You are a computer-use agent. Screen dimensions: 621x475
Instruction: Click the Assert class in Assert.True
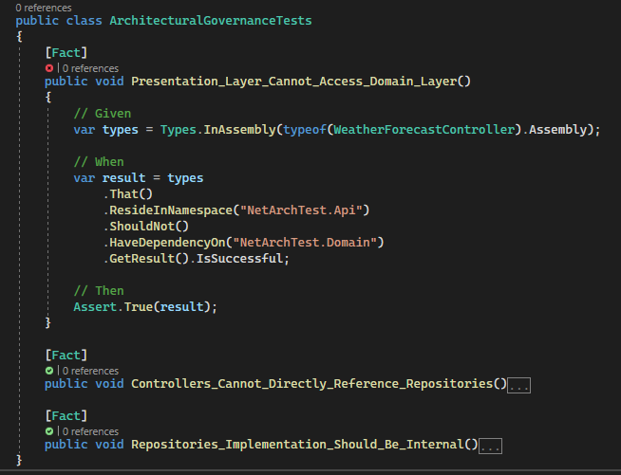[95, 307]
